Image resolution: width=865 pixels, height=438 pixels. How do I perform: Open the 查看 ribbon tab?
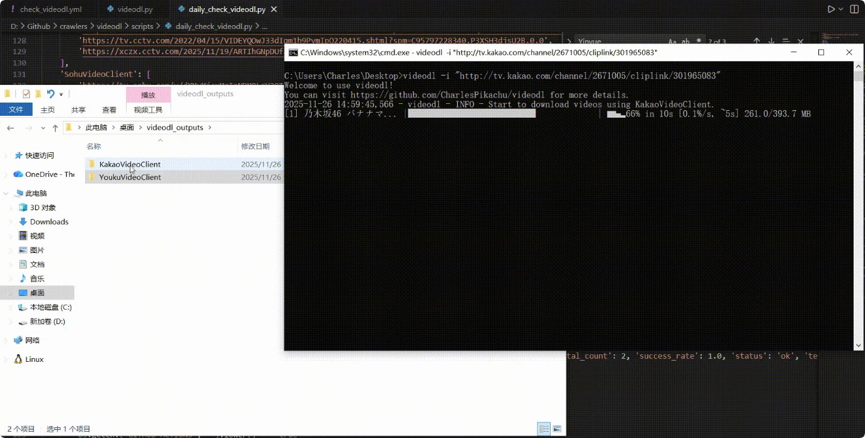pyautogui.click(x=109, y=109)
